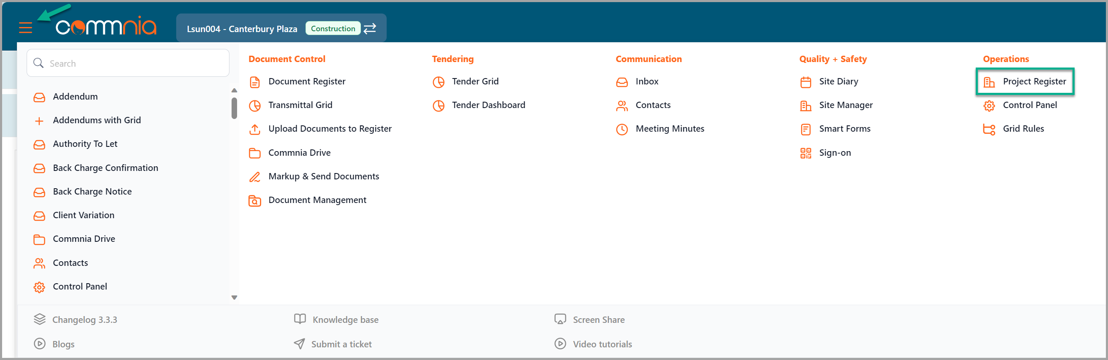Click the Document Control heading
The width and height of the screenshot is (1108, 360).
[287, 59]
